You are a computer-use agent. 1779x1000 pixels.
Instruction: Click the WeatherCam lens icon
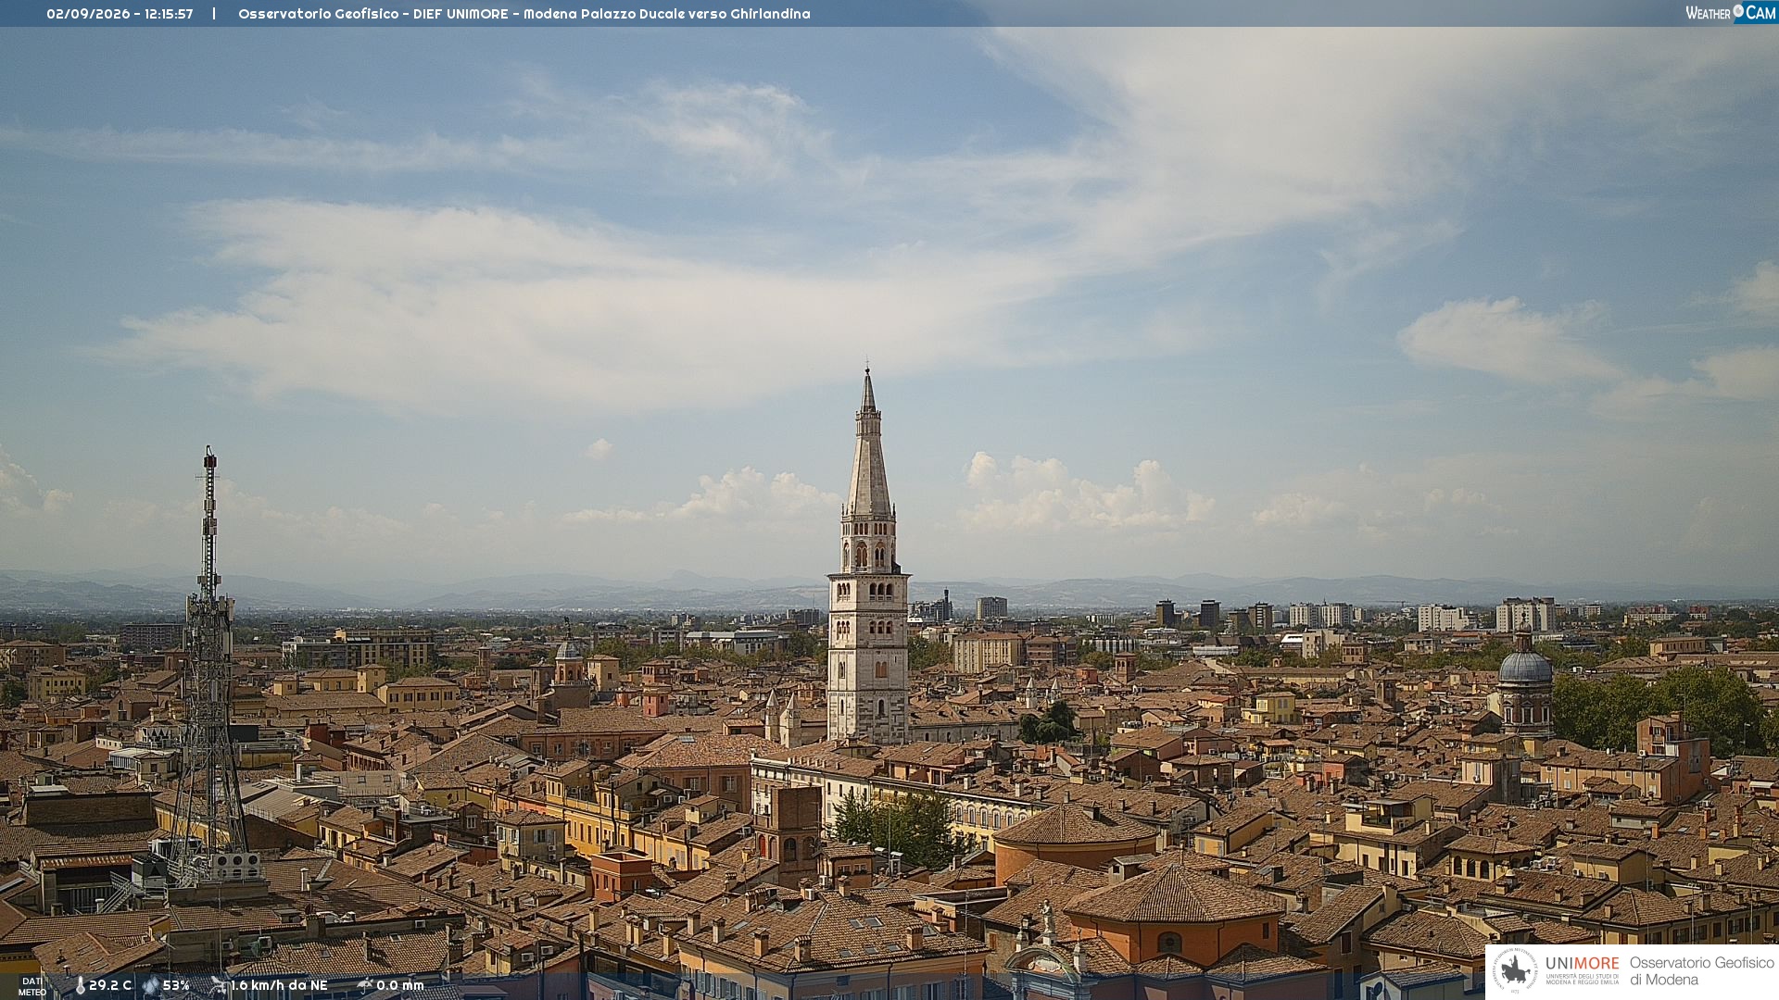click(1738, 10)
